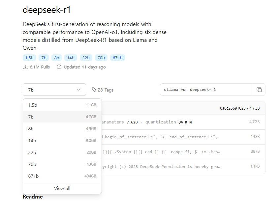Click the copy command icon

click(259, 90)
